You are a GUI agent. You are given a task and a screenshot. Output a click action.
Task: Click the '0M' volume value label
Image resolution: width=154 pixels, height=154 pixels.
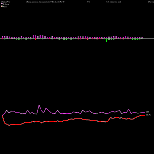click(147, 112)
